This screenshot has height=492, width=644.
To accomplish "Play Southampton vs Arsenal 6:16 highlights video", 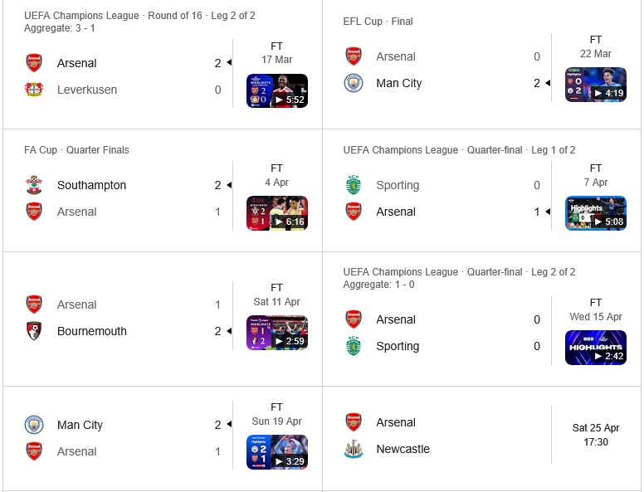I will (277, 213).
